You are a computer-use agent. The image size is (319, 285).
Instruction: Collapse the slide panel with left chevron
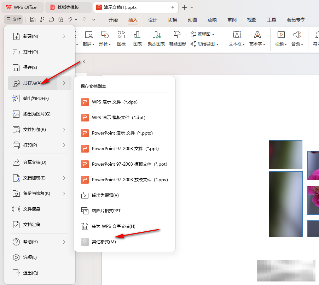click(x=84, y=61)
